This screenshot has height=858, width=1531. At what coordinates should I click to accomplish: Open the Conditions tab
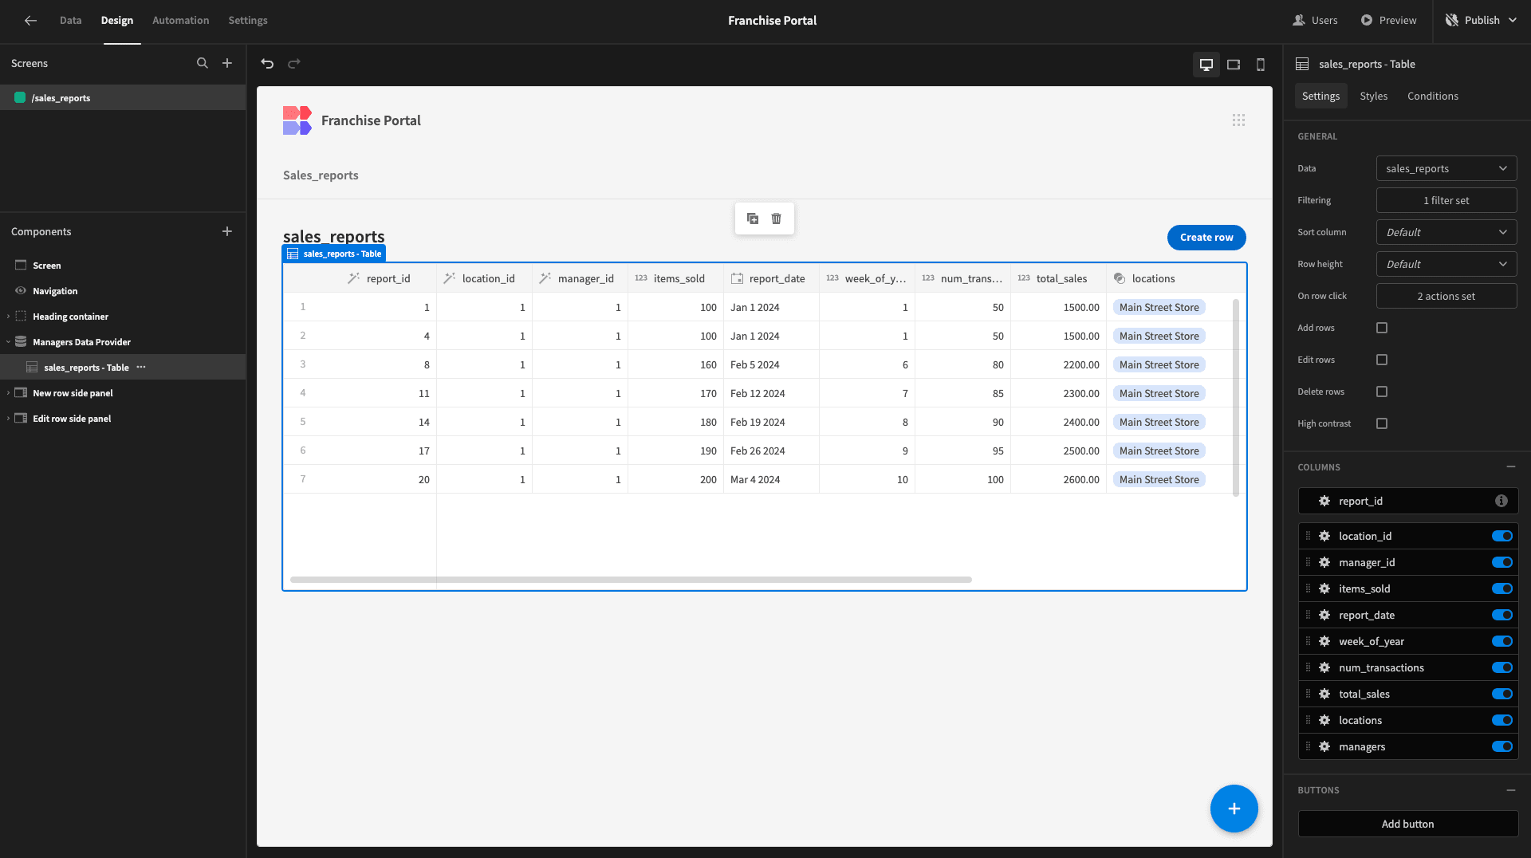pyautogui.click(x=1432, y=96)
